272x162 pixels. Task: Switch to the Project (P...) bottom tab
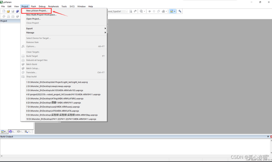coord(4,131)
